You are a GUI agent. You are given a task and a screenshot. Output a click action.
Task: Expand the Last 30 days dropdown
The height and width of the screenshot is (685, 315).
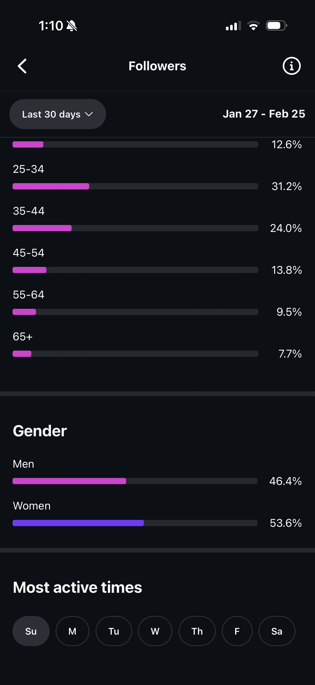click(x=58, y=114)
